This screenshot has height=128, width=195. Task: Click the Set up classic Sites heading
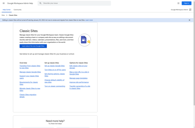coord(52,63)
